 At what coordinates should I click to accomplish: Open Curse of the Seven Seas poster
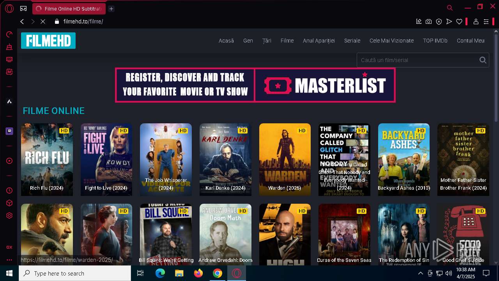coord(344,234)
